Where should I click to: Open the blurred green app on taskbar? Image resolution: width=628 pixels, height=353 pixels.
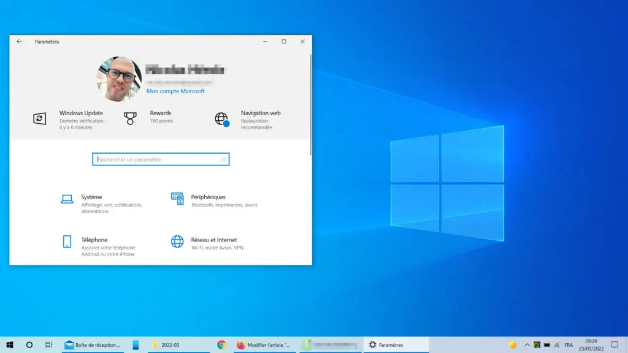[x=331, y=344]
